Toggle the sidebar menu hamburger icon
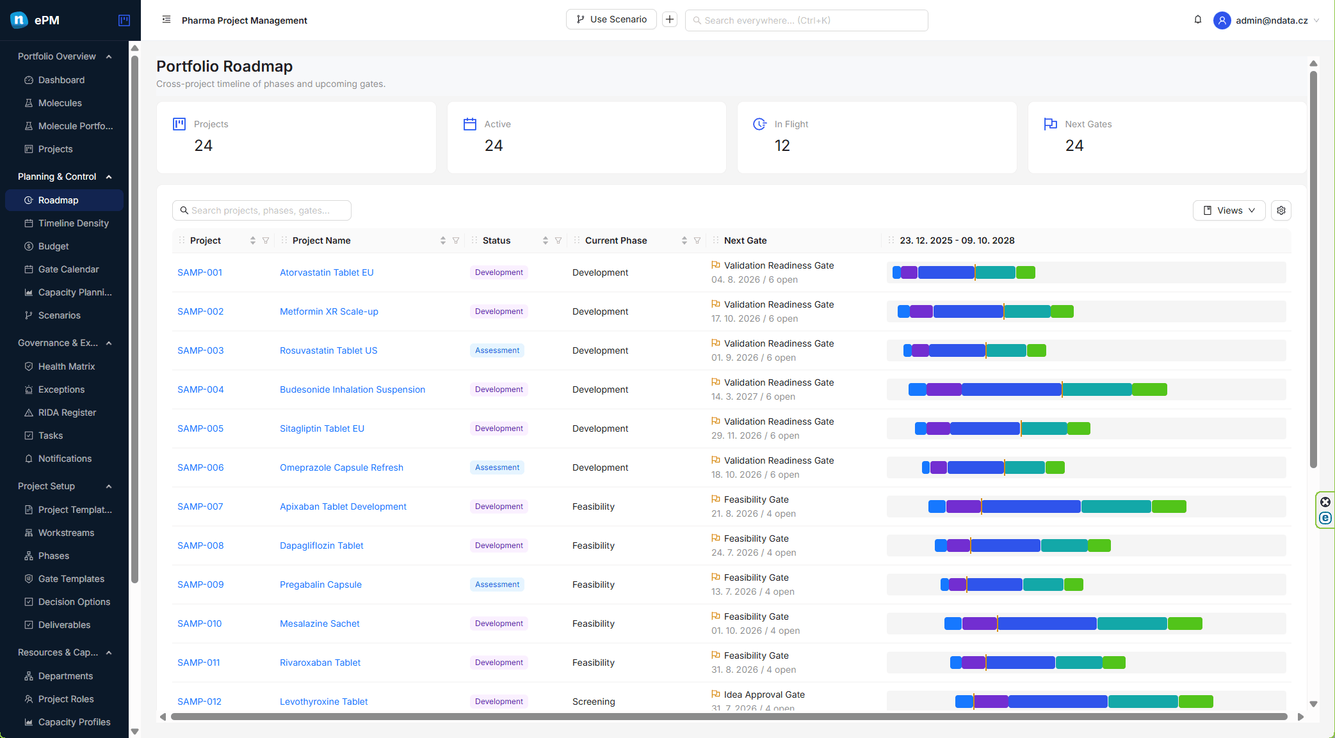1335x738 pixels. point(166,20)
